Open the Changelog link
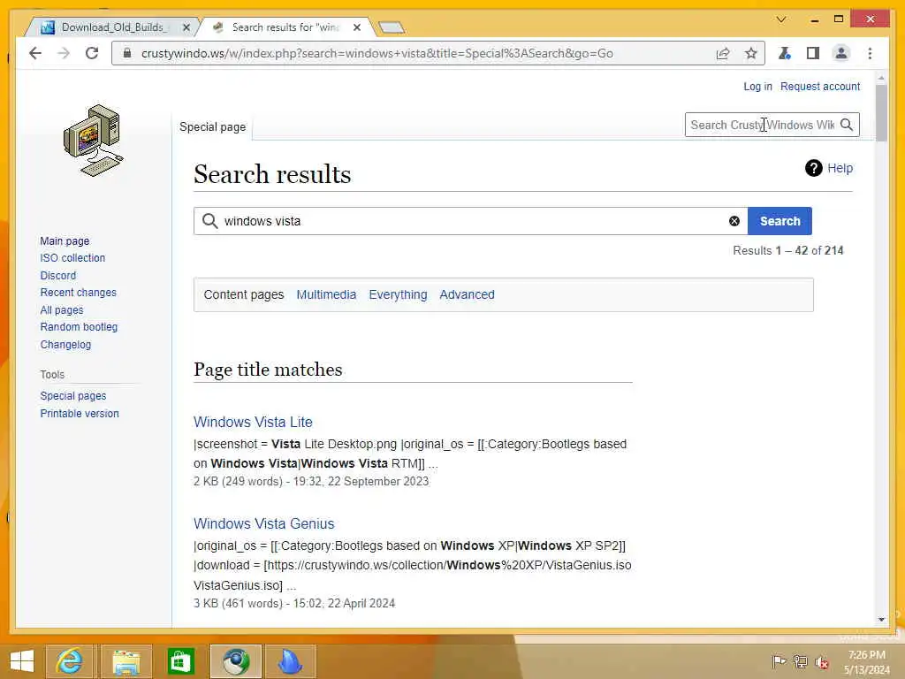Screen dimensions: 905x679 coord(65,344)
